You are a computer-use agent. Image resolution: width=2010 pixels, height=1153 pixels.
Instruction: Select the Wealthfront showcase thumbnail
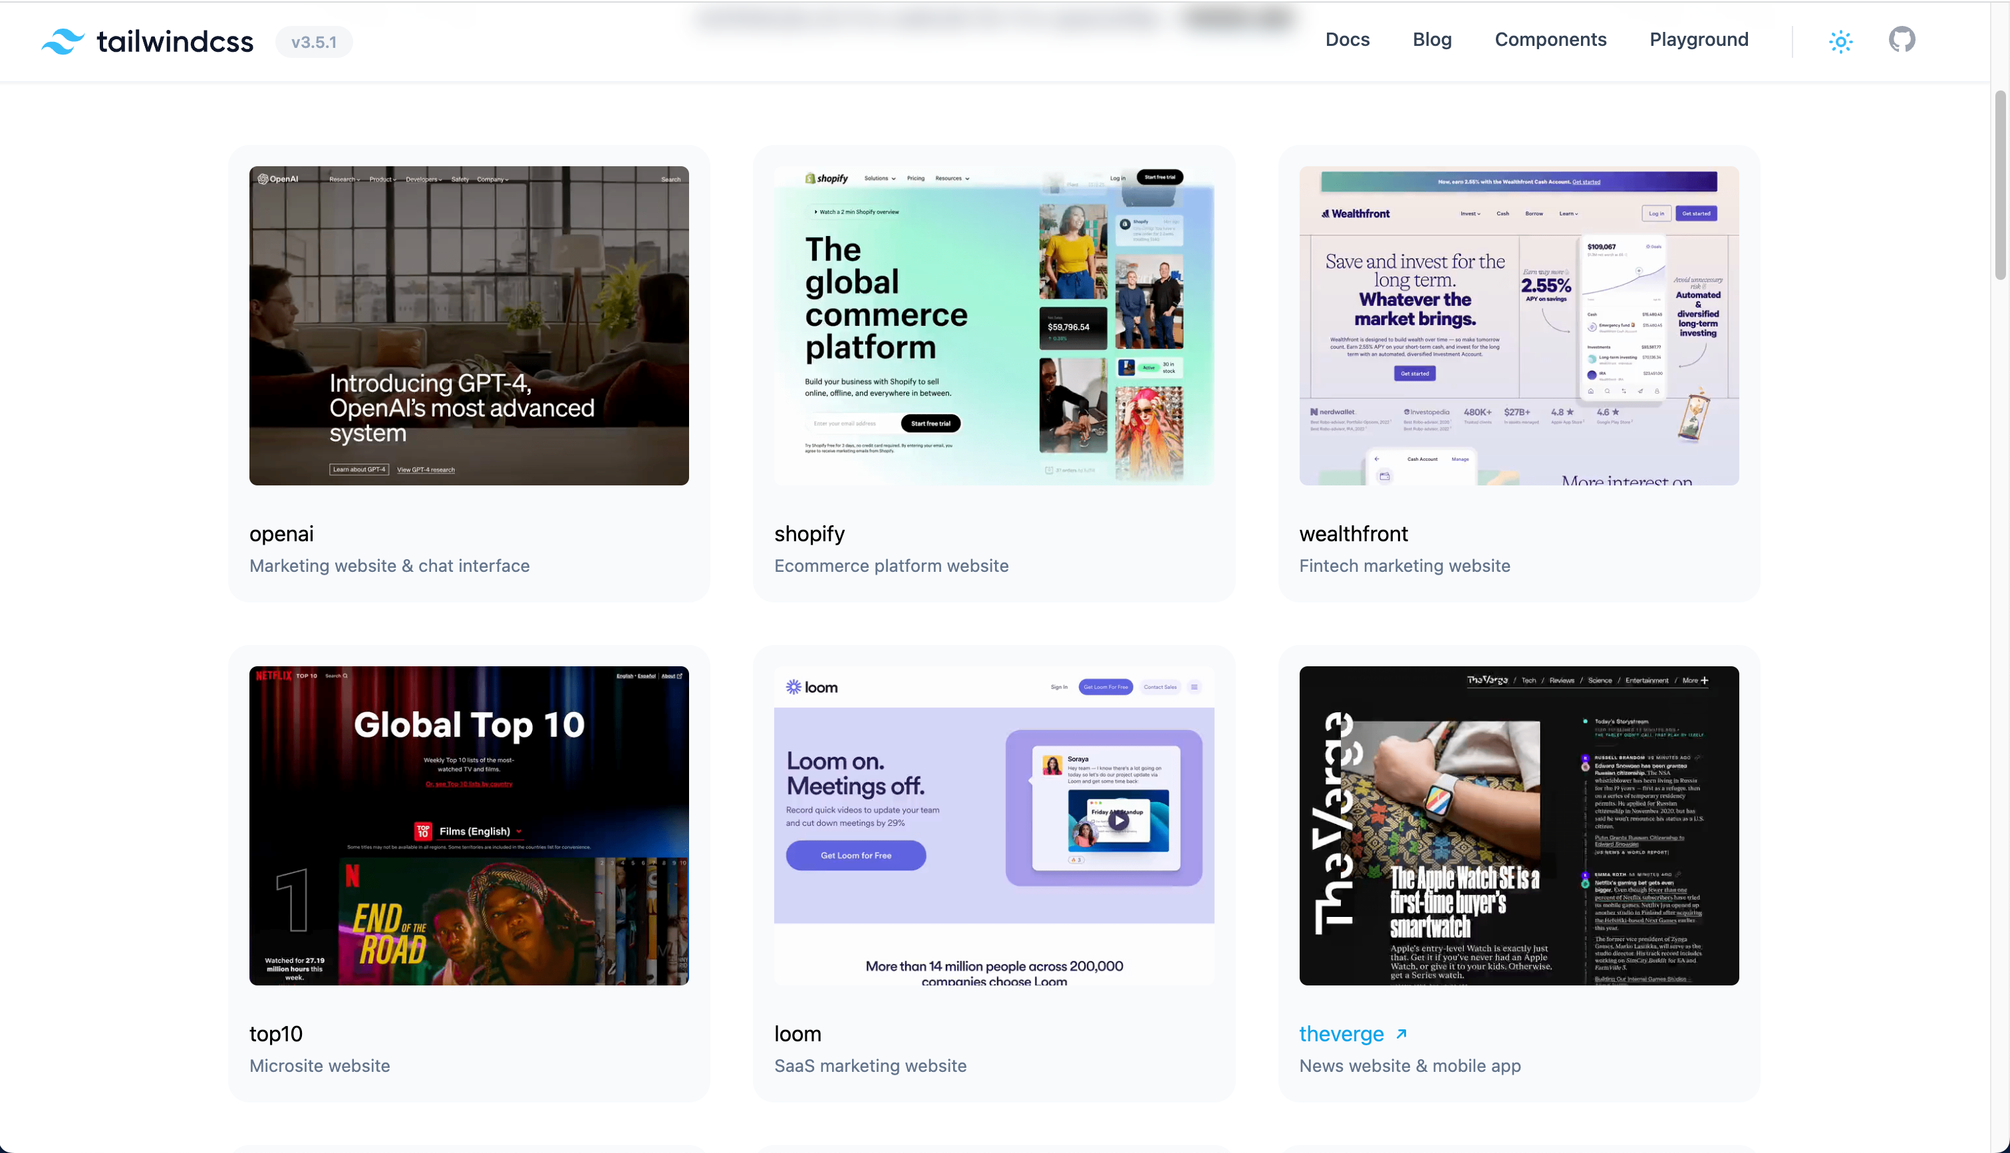click(x=1518, y=325)
